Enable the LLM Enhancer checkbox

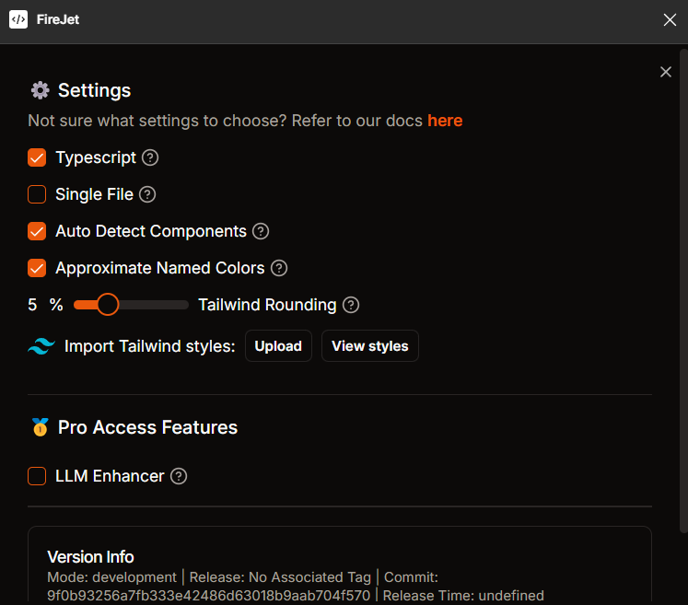tap(37, 476)
